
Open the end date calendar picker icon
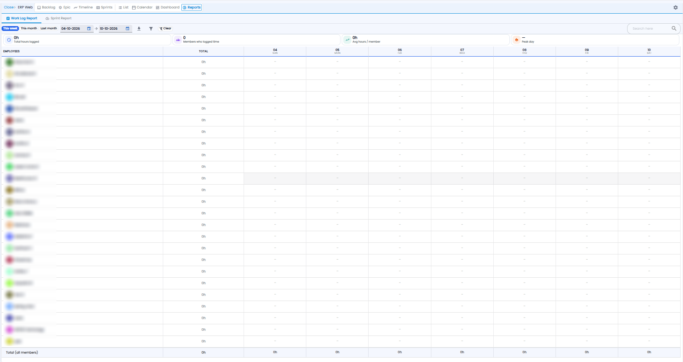pyautogui.click(x=127, y=28)
